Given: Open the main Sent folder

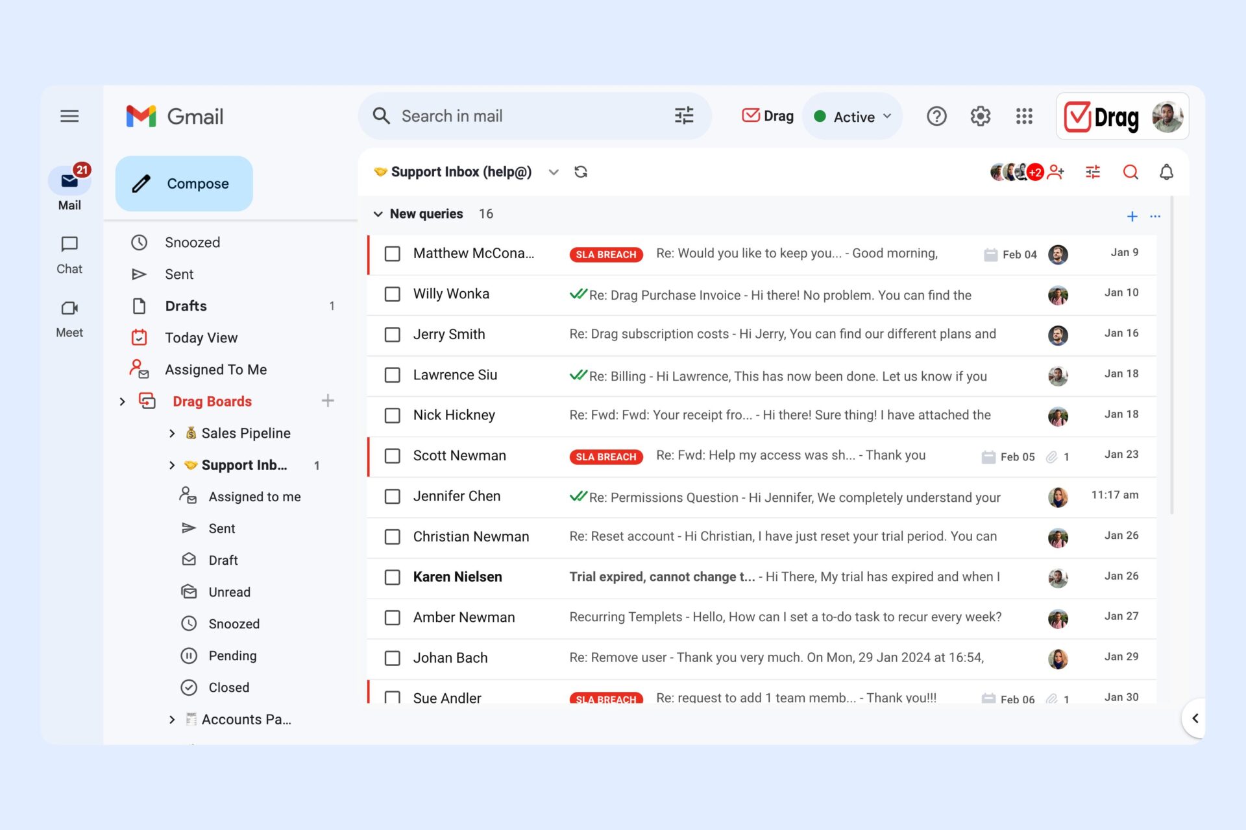Looking at the screenshot, I should [x=179, y=274].
